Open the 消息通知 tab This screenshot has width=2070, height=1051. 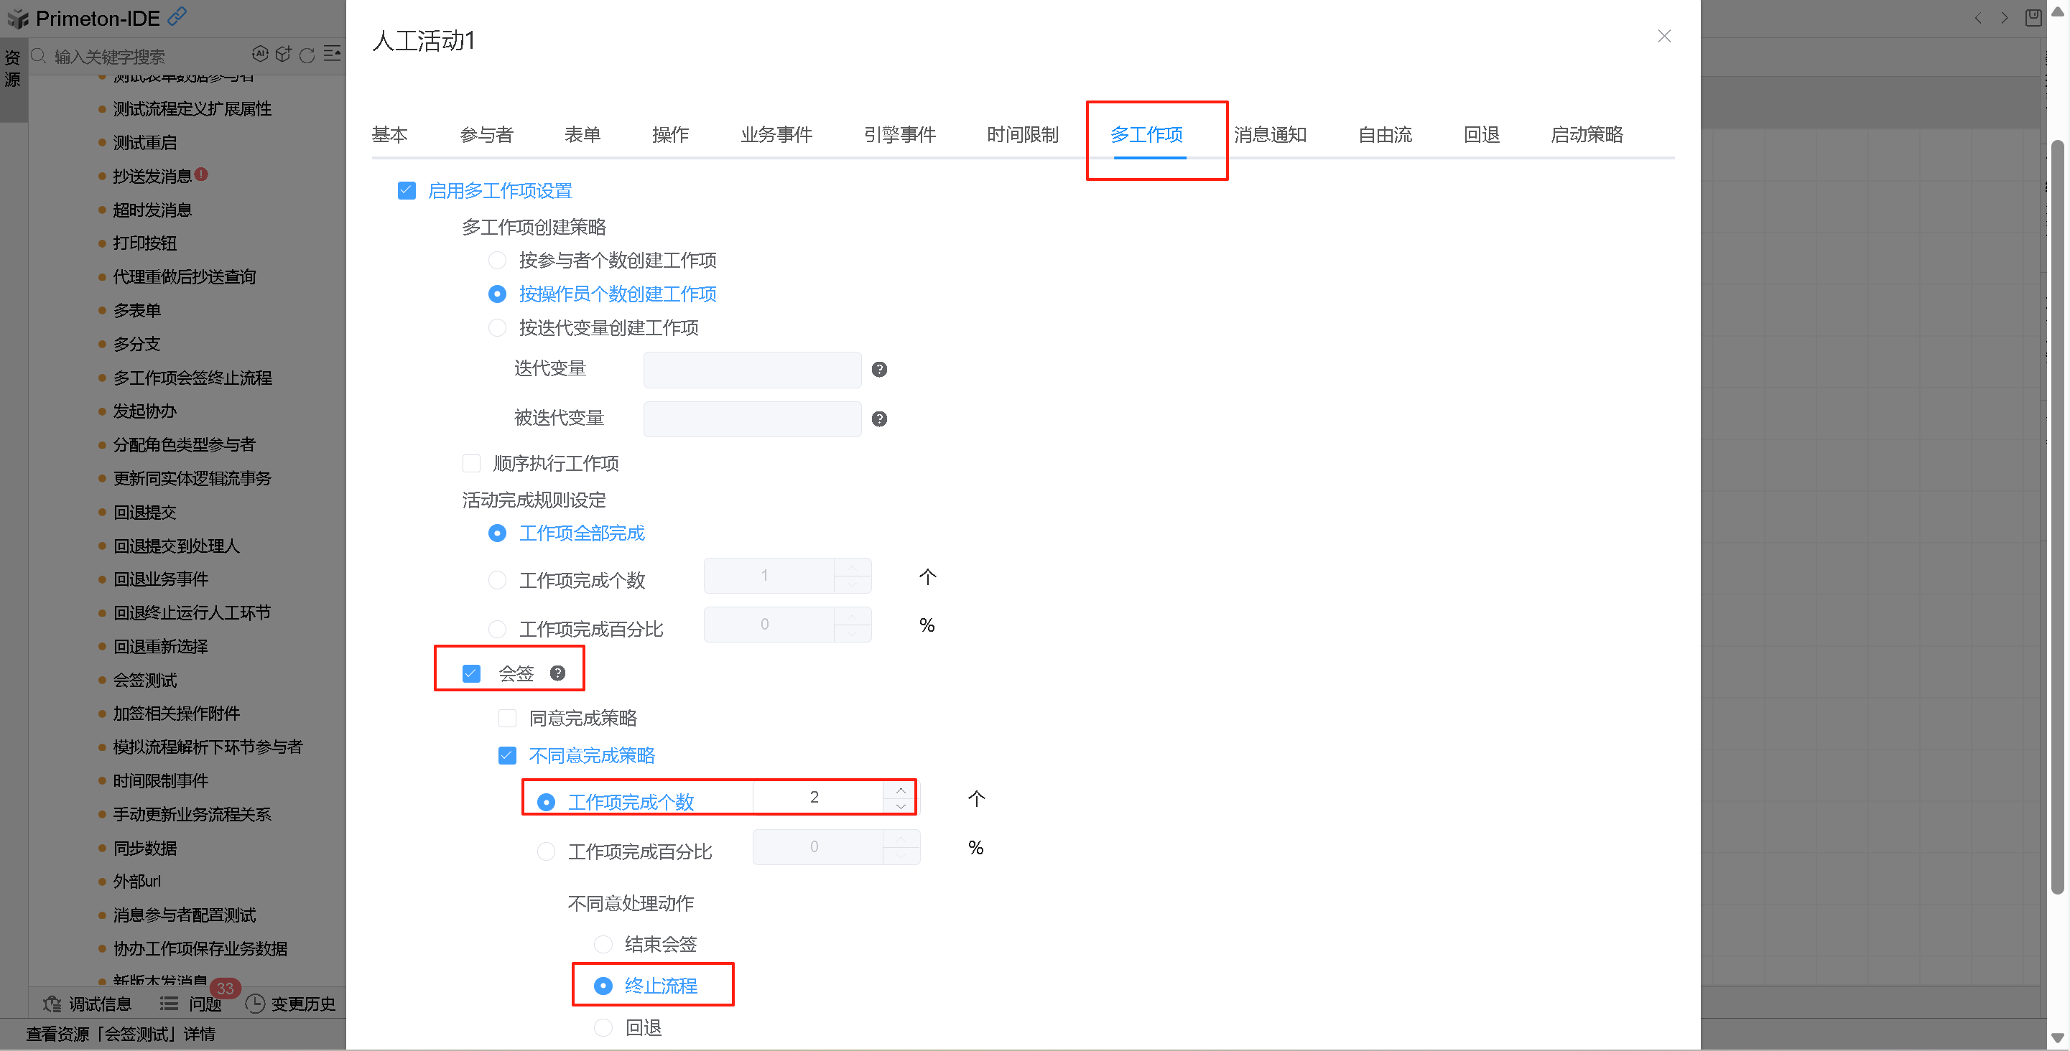pos(1270,135)
